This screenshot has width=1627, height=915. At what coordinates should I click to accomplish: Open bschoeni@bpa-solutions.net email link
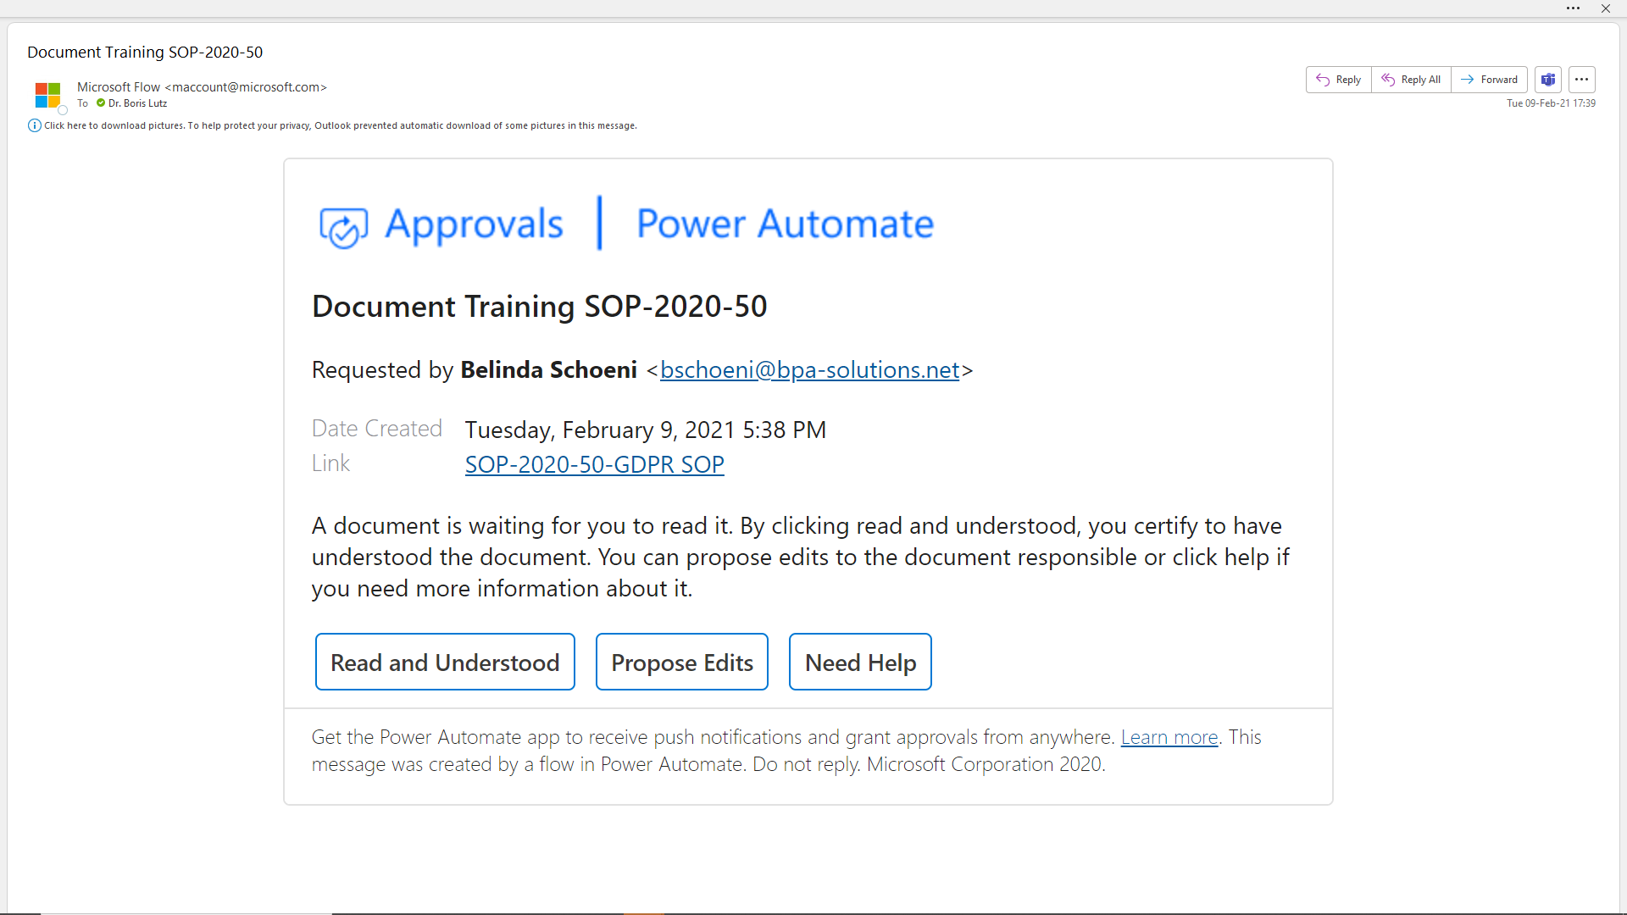click(x=809, y=370)
